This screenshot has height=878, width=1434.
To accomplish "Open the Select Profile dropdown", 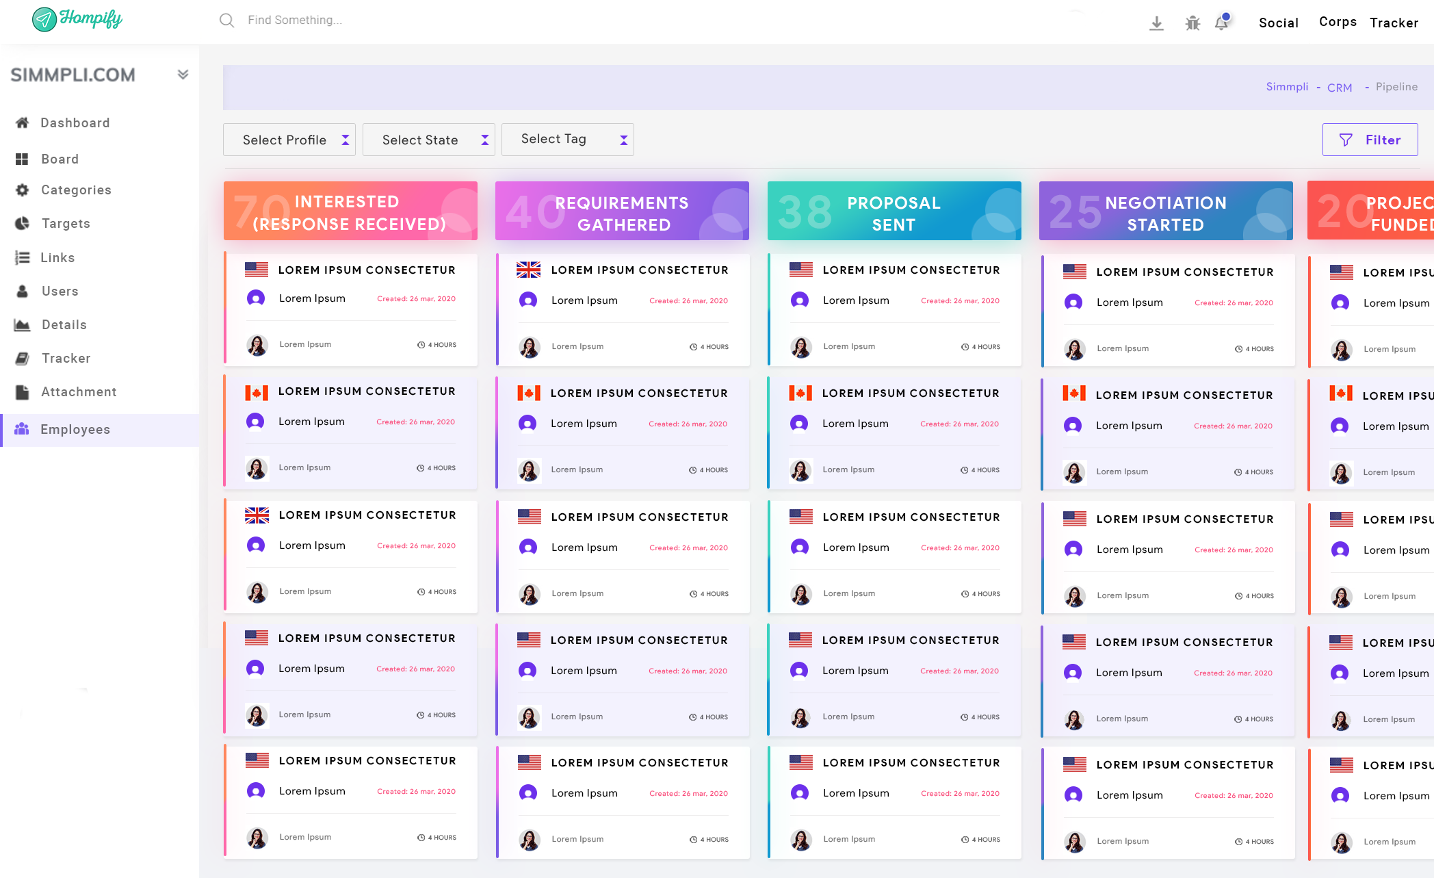I will (x=289, y=140).
